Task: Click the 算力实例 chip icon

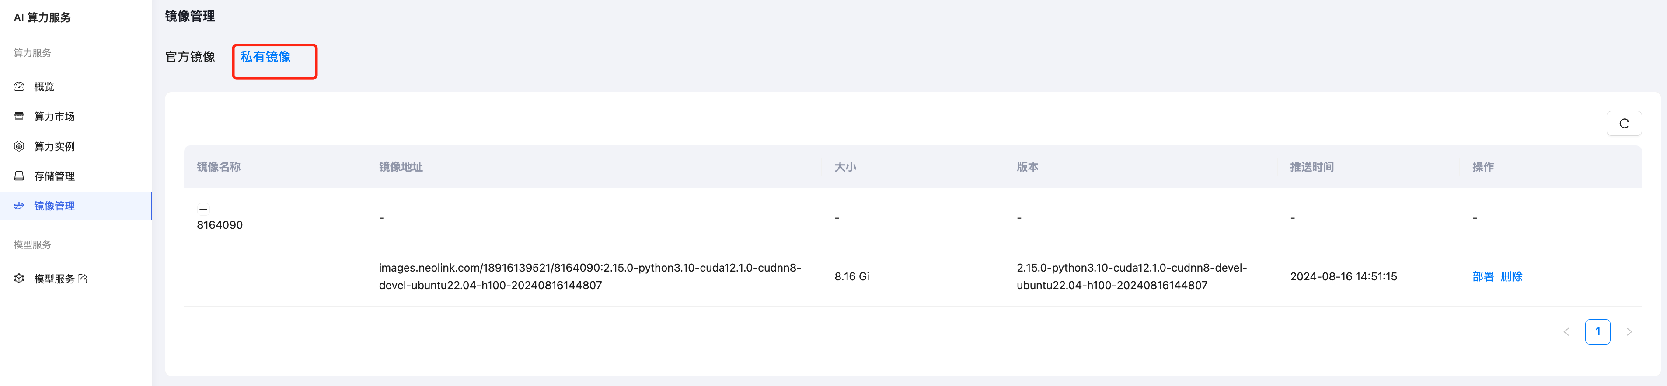Action: pyautogui.click(x=19, y=146)
